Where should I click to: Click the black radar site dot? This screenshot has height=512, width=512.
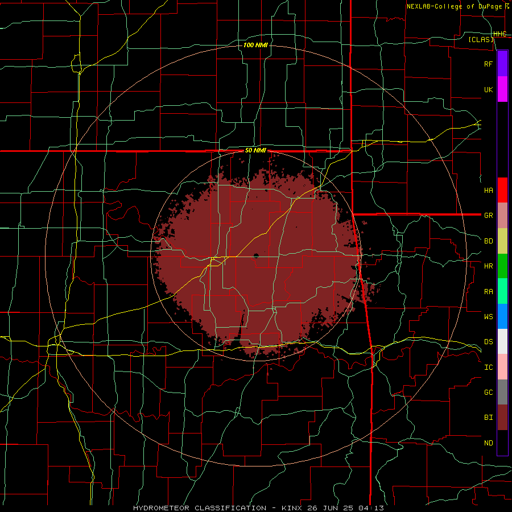tap(257, 255)
